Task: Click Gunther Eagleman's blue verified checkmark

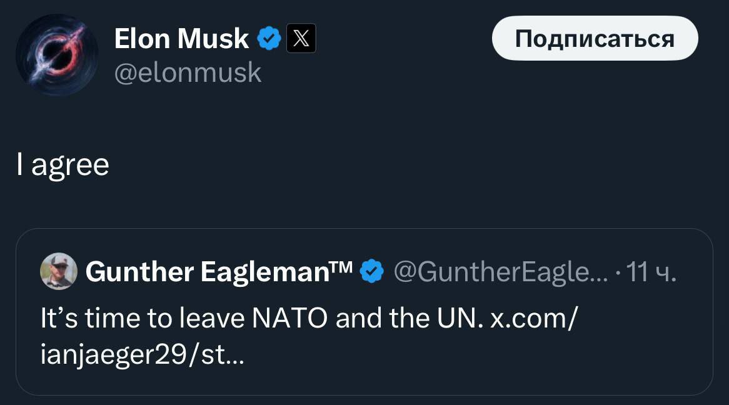Action: [373, 272]
